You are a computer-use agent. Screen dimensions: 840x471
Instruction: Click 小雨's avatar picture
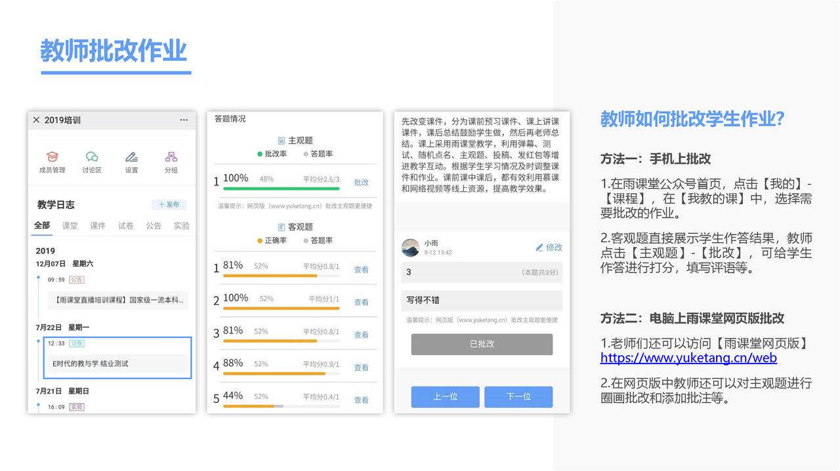410,248
